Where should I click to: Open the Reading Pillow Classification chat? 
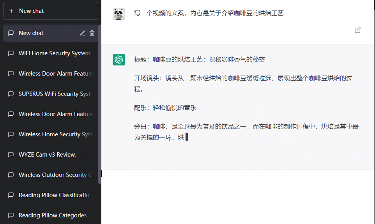coord(50,195)
